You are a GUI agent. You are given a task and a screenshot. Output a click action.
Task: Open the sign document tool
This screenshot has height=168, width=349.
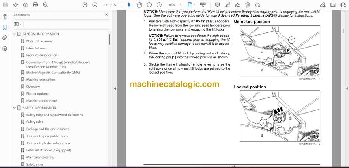[237, 5]
